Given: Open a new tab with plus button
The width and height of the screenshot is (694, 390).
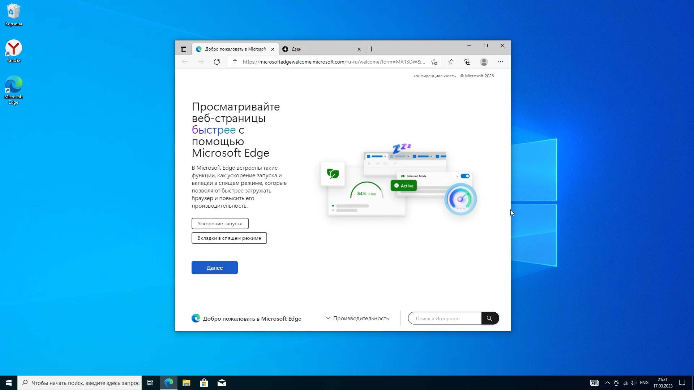Looking at the screenshot, I should click(x=372, y=49).
